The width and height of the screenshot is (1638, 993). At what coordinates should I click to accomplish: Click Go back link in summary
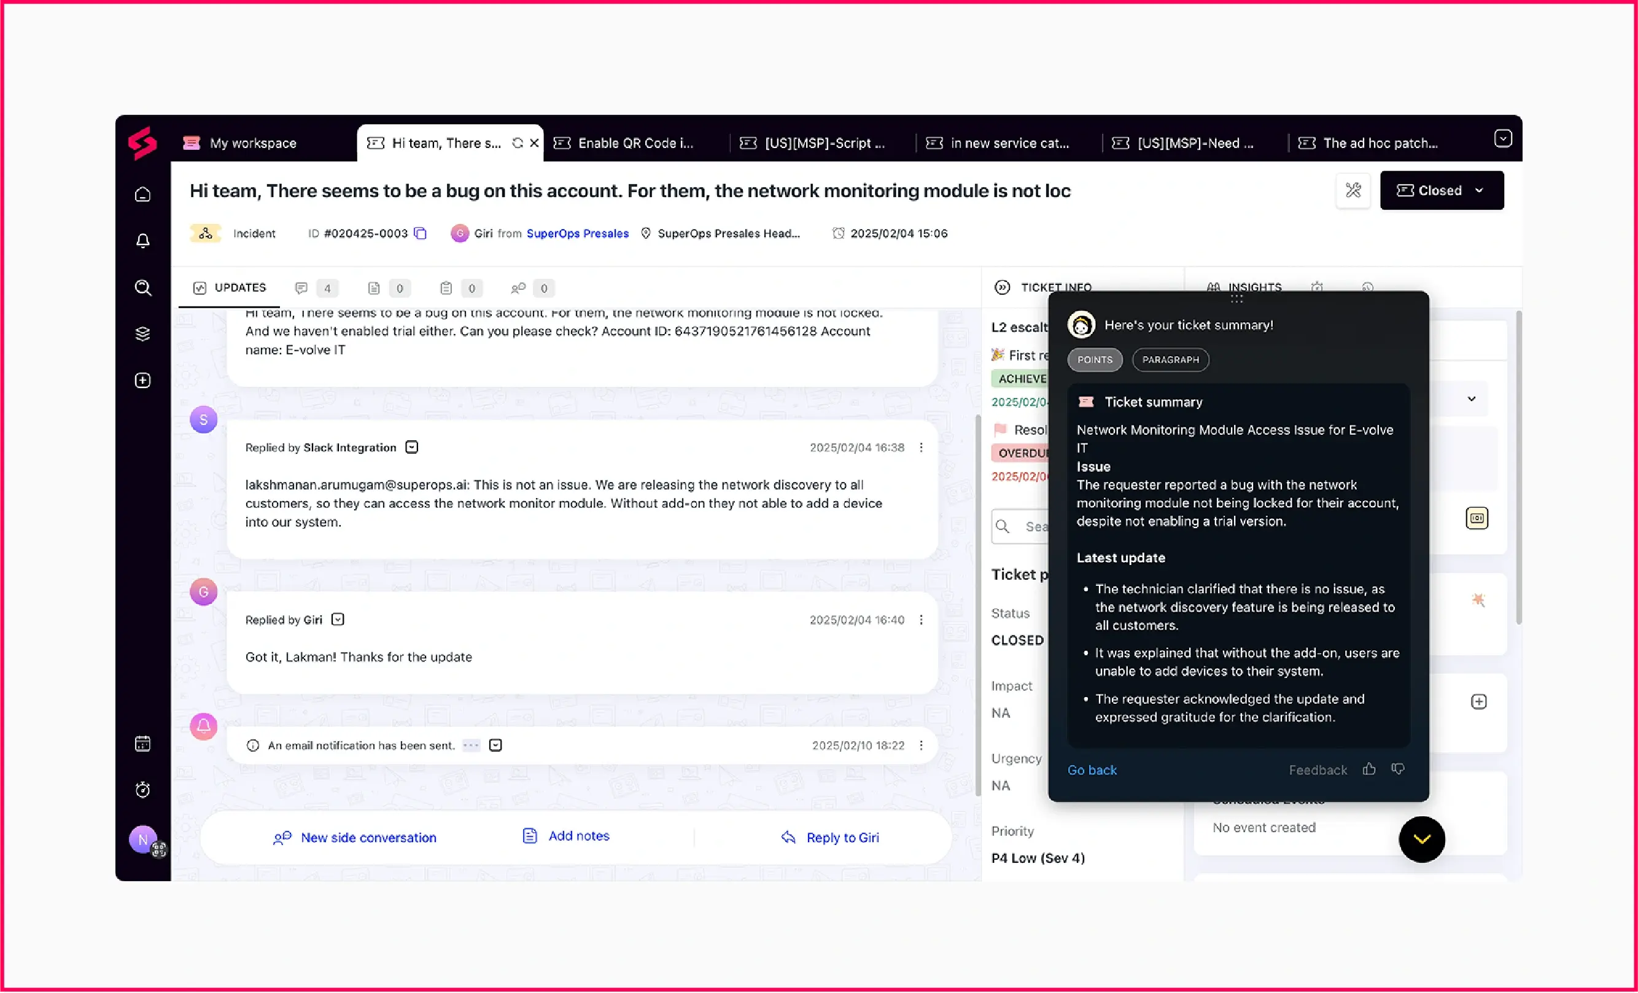1092,770
